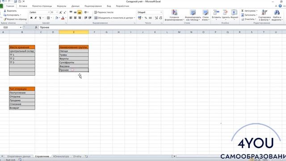Open the font name dropdown (Calibri)
Viewport: 286px width, 161px height.
[49, 12]
